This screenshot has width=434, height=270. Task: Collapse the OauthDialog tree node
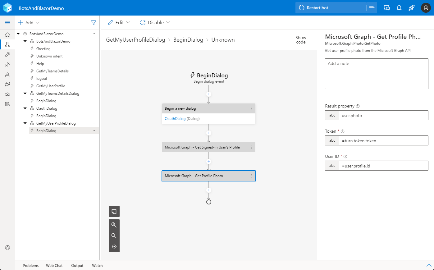[25, 108]
